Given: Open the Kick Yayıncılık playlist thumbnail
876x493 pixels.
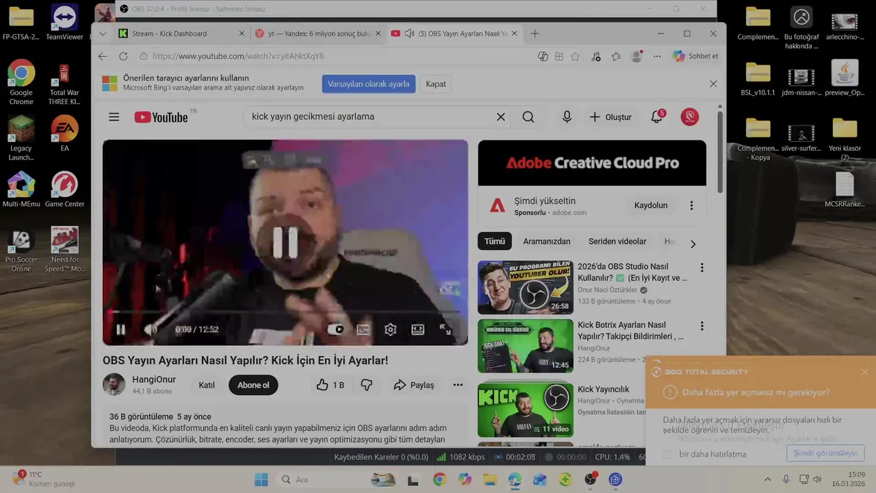Looking at the screenshot, I should 526,409.
